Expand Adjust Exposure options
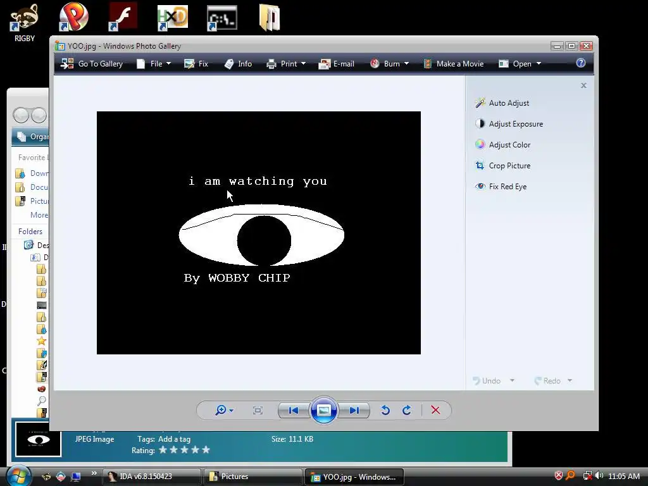This screenshot has width=648, height=486. (509, 124)
